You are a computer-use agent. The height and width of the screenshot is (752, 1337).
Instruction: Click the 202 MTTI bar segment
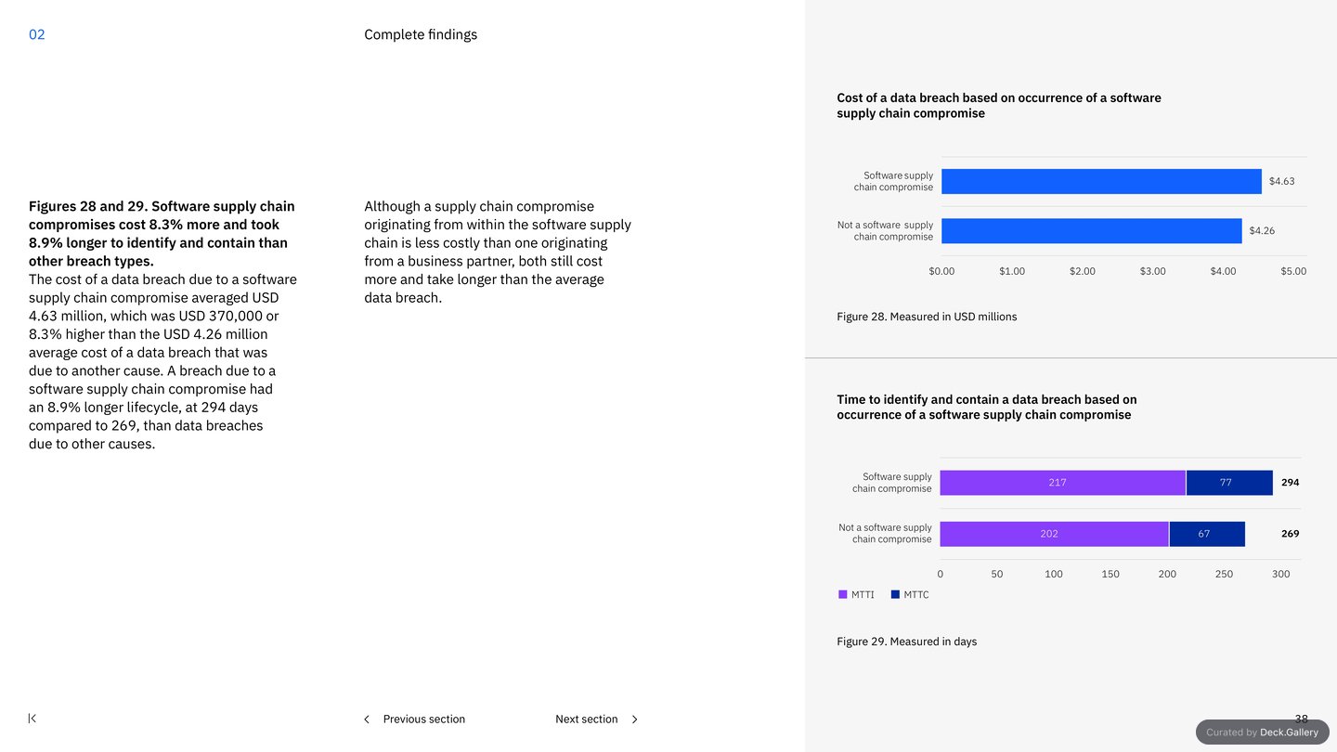(1054, 534)
